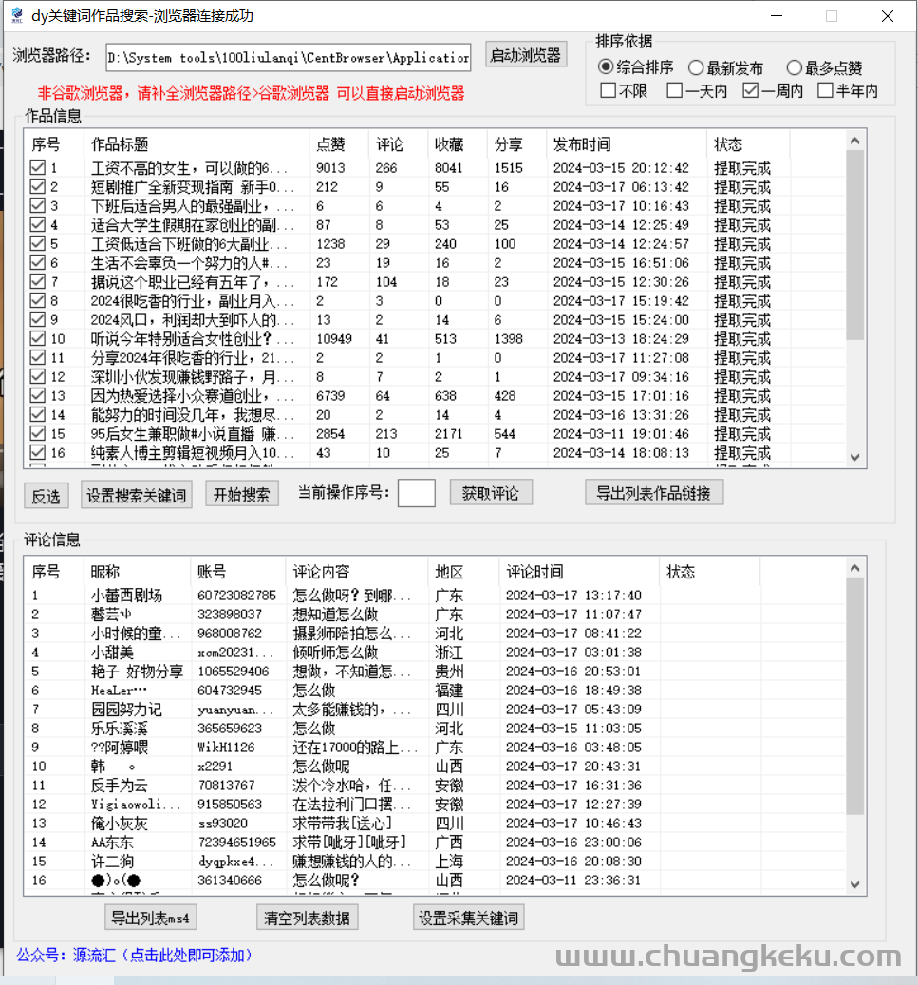Screen dimensions: 918x985
Task: Click the comments list scroll-down arrow
Action: [x=854, y=884]
